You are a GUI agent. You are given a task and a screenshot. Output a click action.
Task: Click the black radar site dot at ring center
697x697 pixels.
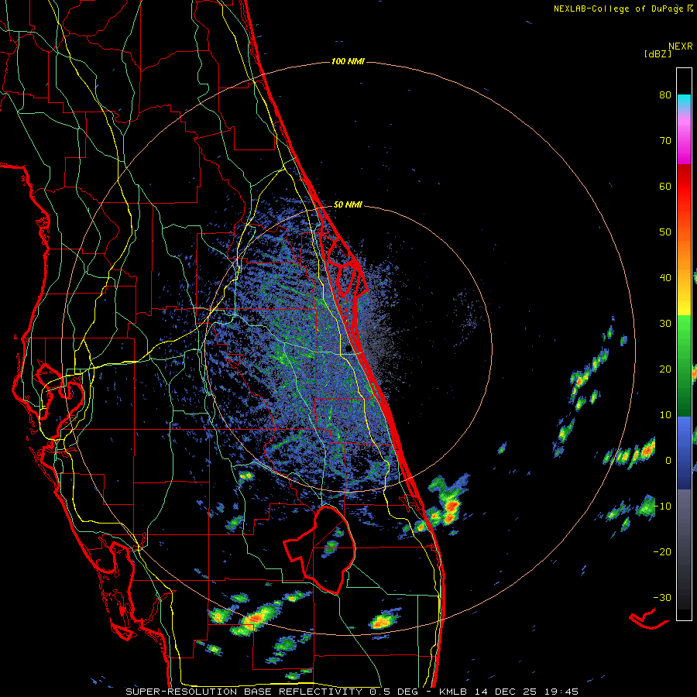point(348,349)
